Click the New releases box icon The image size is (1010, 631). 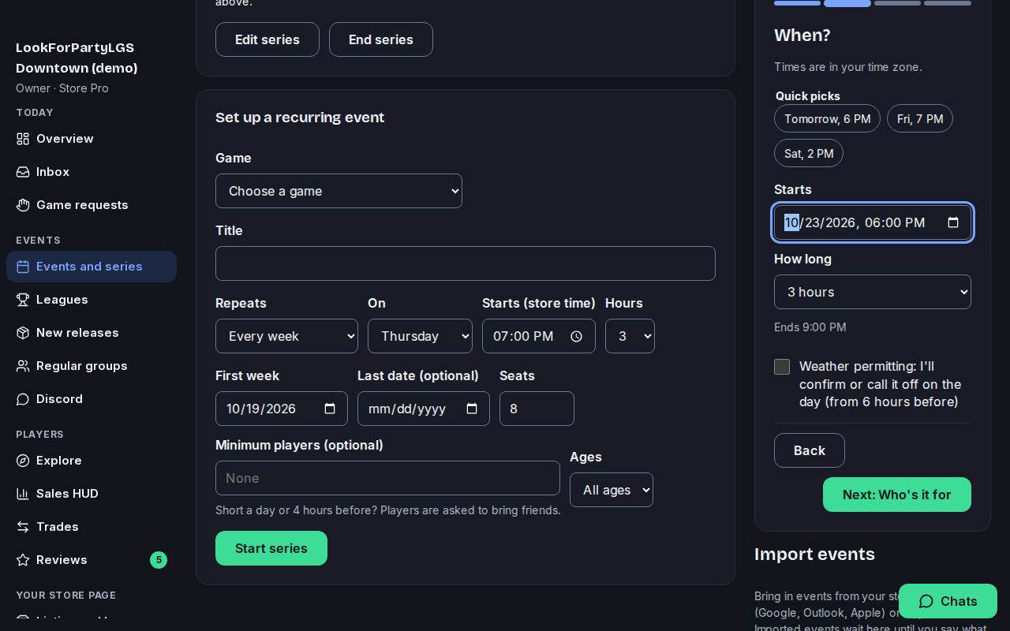tap(23, 333)
